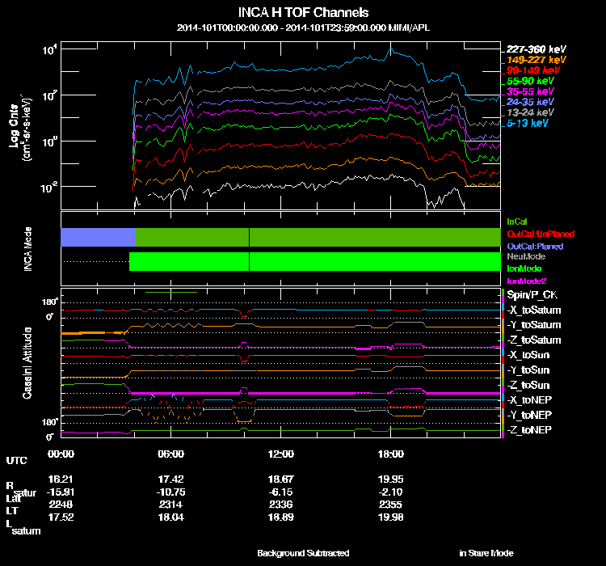Click the peak of the 5-13 keV curve

pyautogui.click(x=391, y=49)
